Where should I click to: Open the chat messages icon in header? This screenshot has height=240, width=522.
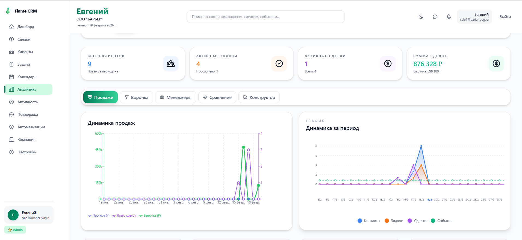click(x=435, y=17)
